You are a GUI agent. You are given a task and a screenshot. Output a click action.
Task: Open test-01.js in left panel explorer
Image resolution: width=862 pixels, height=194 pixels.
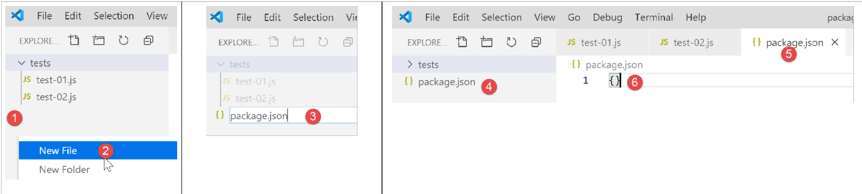click(x=56, y=80)
